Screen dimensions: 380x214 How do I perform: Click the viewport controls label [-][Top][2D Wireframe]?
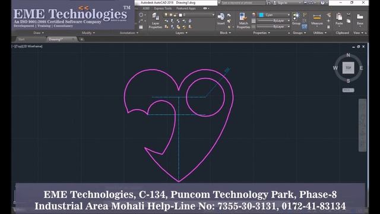pos(27,46)
